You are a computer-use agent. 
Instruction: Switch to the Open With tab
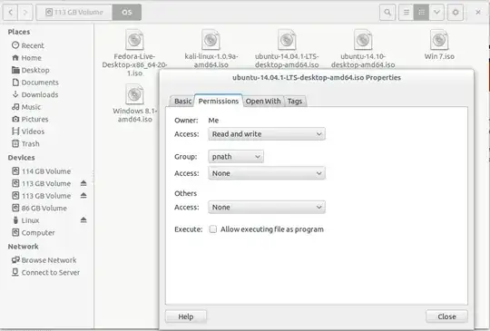pyautogui.click(x=263, y=102)
